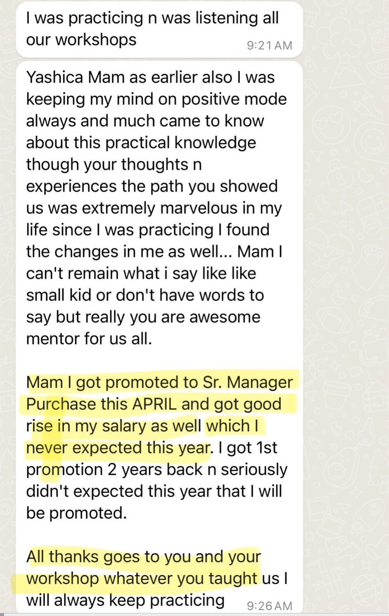The width and height of the screenshot is (389, 616).
Task: Click the line "say but really you are awesome"
Action: [143, 317]
